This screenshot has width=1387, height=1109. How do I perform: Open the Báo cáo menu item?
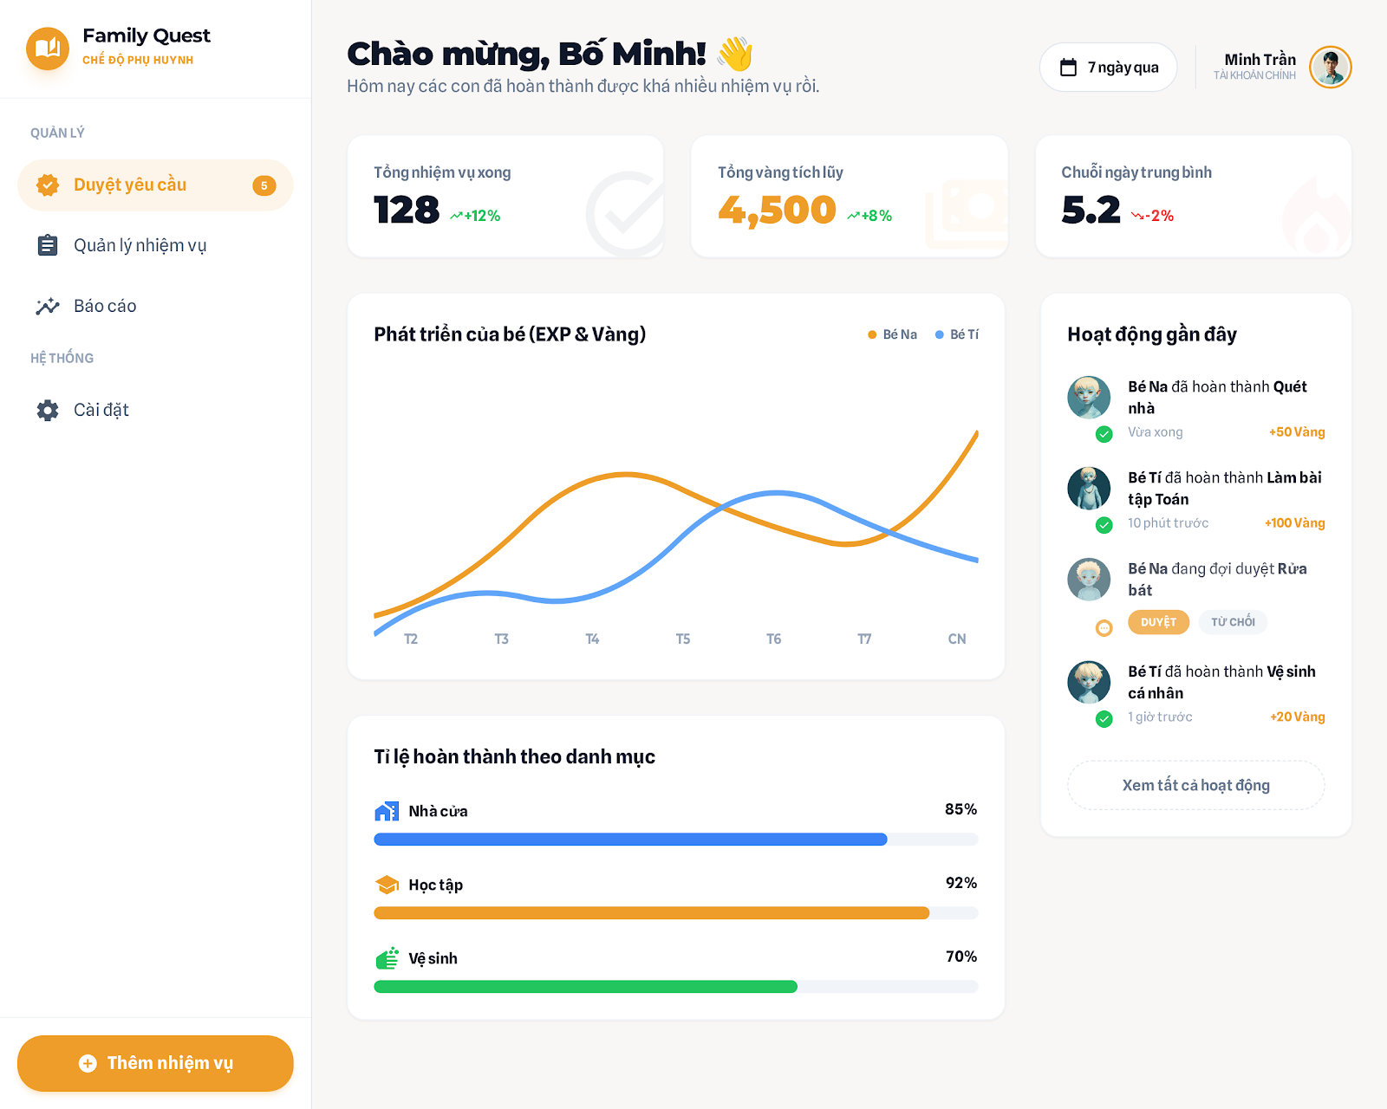coord(105,306)
